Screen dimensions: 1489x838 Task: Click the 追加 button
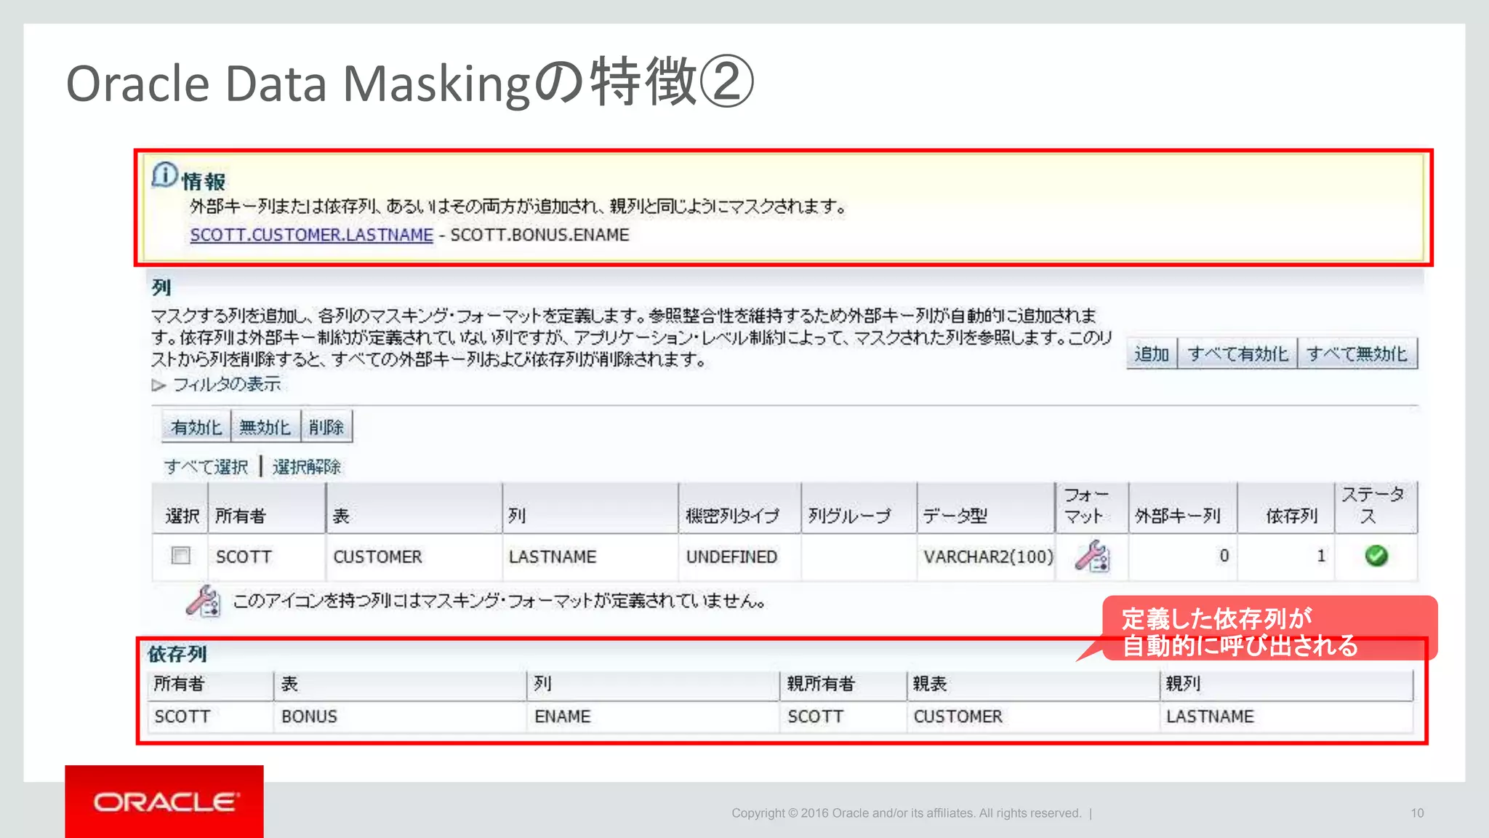(x=1152, y=354)
